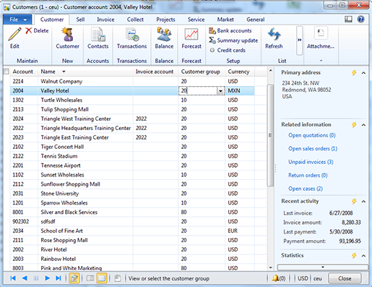Switch to the Invoice tab
This screenshot has height=287, width=372.
coord(105,20)
